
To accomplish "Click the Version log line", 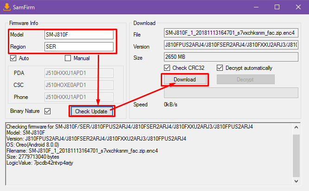I will pyautogui.click(x=96, y=139).
